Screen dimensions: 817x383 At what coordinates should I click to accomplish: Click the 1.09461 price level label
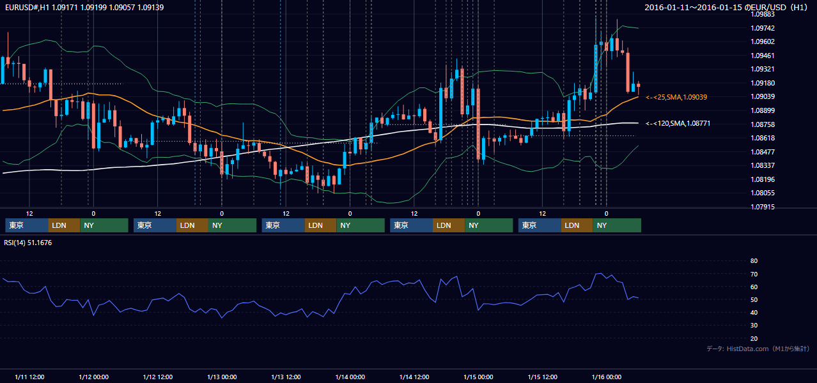click(763, 56)
